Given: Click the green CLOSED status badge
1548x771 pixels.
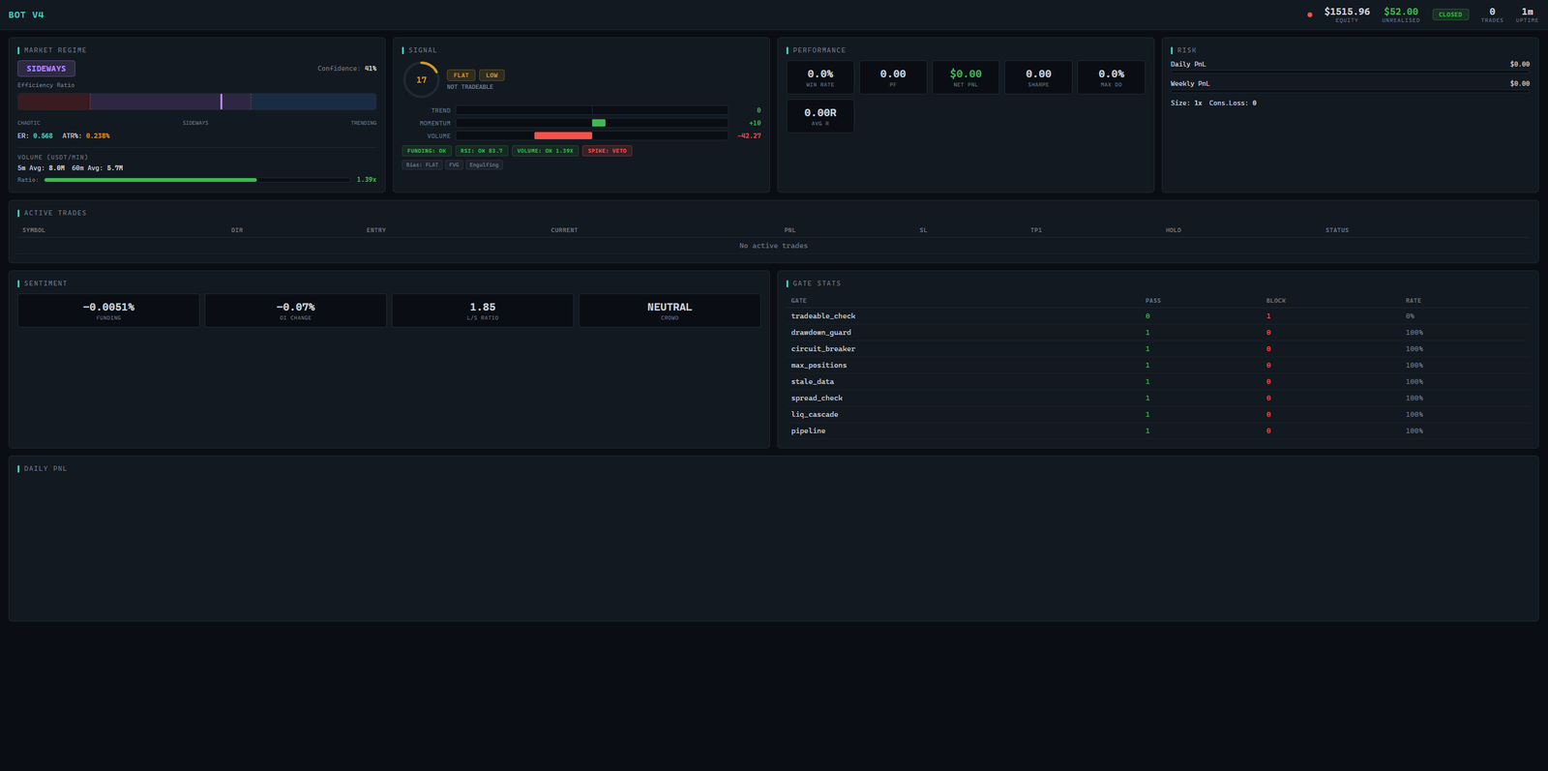Looking at the screenshot, I should (x=1450, y=15).
